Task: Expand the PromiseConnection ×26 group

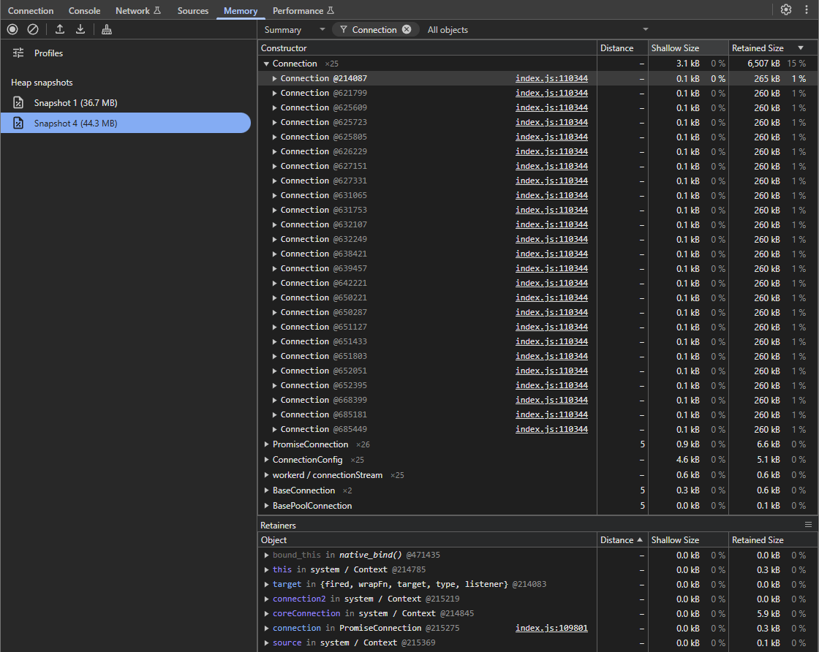Action: [x=266, y=444]
